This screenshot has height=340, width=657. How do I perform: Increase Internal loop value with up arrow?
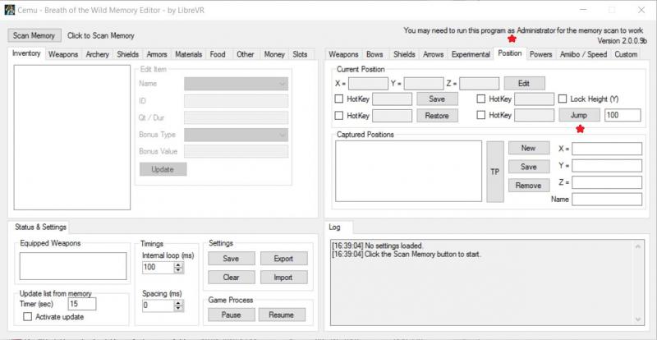[x=179, y=265]
